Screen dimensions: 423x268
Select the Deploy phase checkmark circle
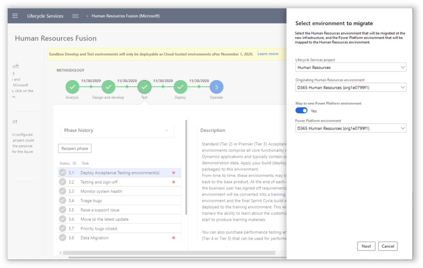tap(180, 87)
